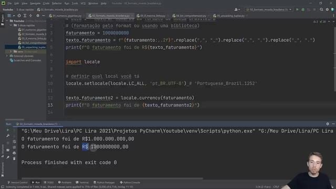The image size is (336, 189).
Task: Open editor tabs more-options menu
Action: (334, 16)
